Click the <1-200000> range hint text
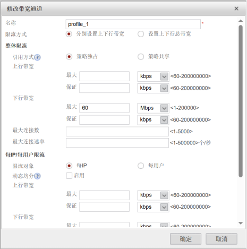 click(x=185, y=108)
